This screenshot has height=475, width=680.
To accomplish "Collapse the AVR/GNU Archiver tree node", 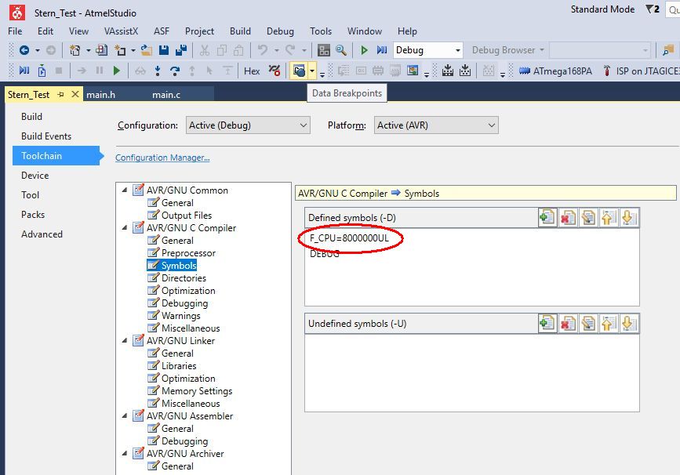I will click(125, 453).
